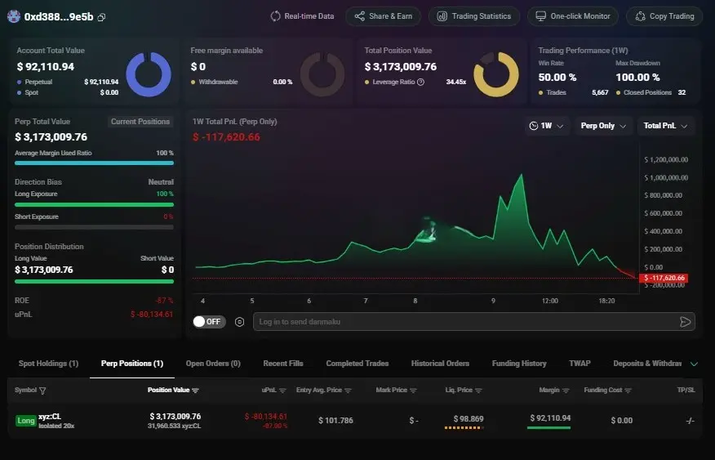Copy the wallet address with copy icon
715x460 pixels.
(x=102, y=17)
